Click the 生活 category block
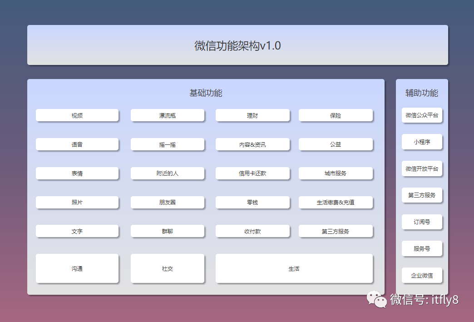 click(294, 268)
